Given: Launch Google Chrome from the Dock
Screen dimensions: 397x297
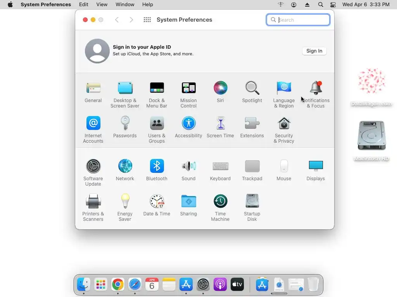Looking at the screenshot, I should [x=118, y=284].
